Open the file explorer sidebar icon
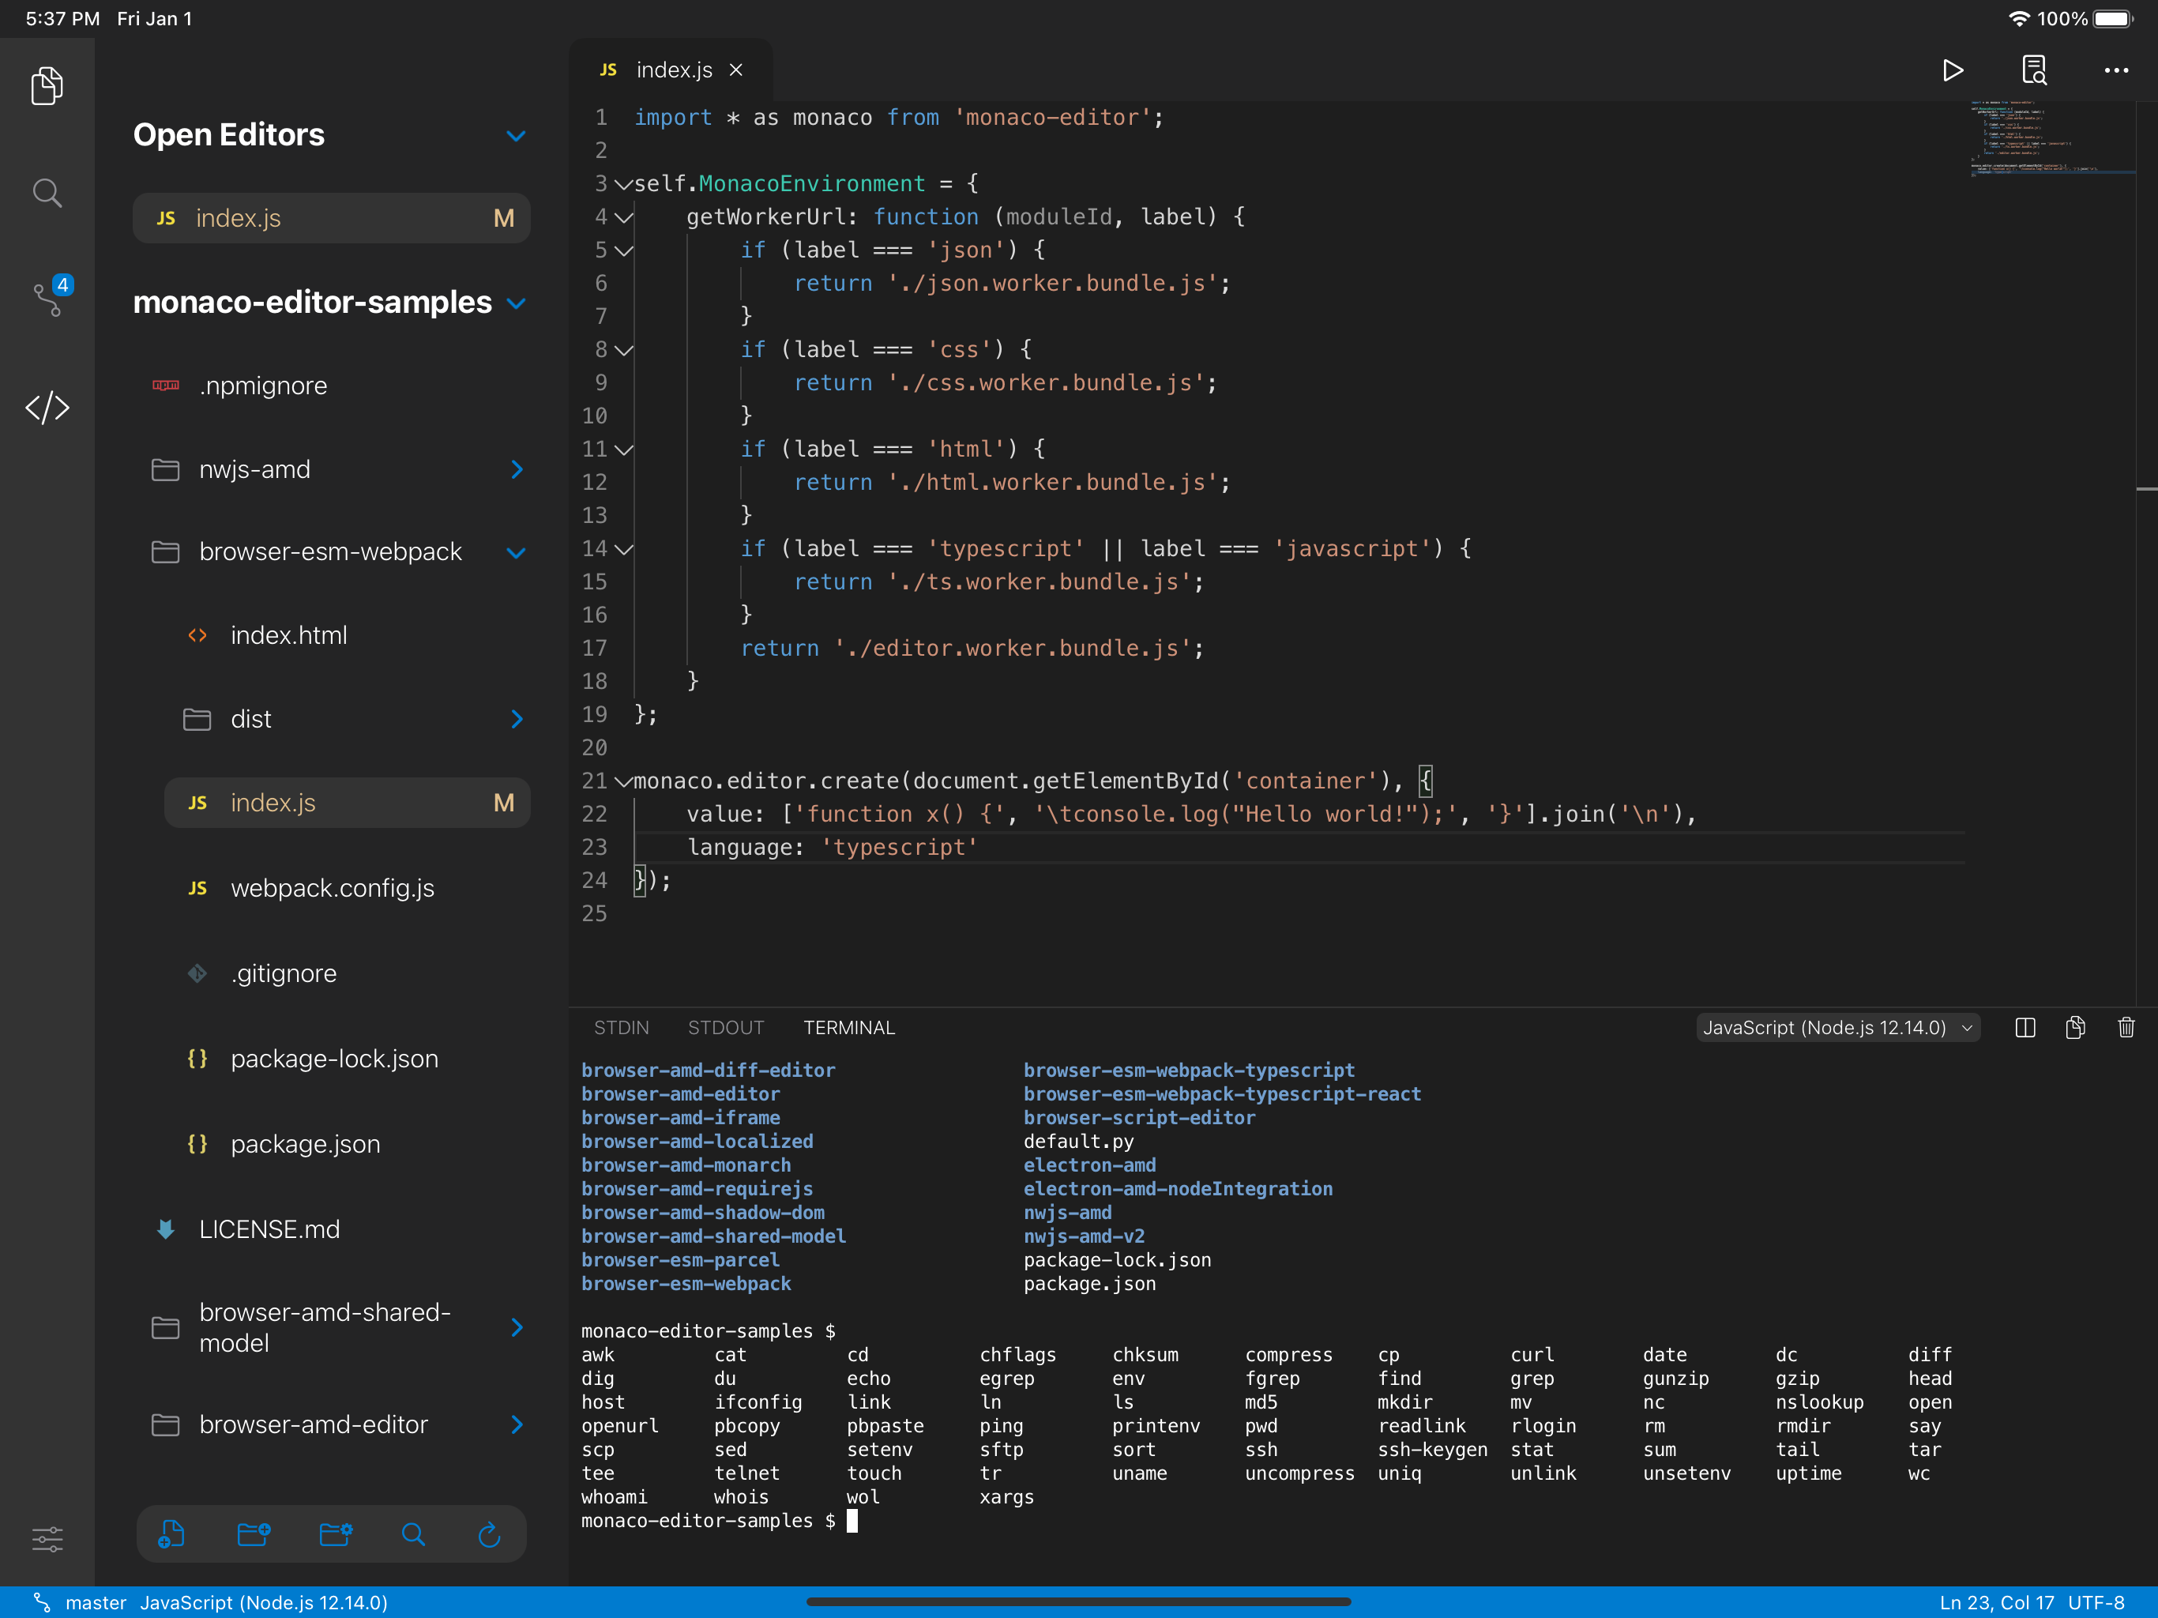 point(47,86)
